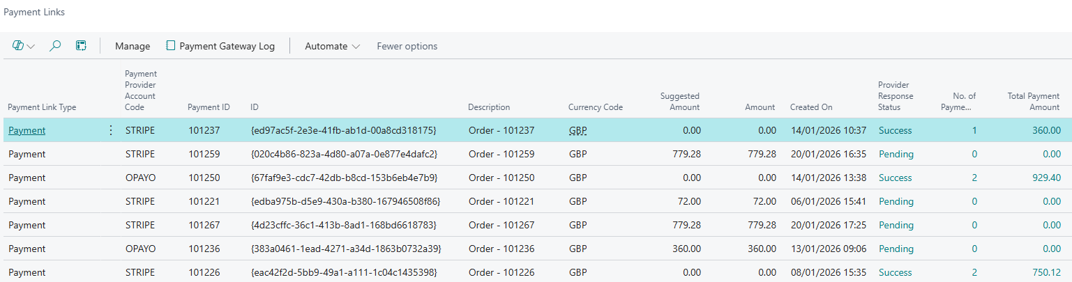Screen dimensions: 1072x282
Task: Click Fewer options in the action bar
Action: point(407,46)
